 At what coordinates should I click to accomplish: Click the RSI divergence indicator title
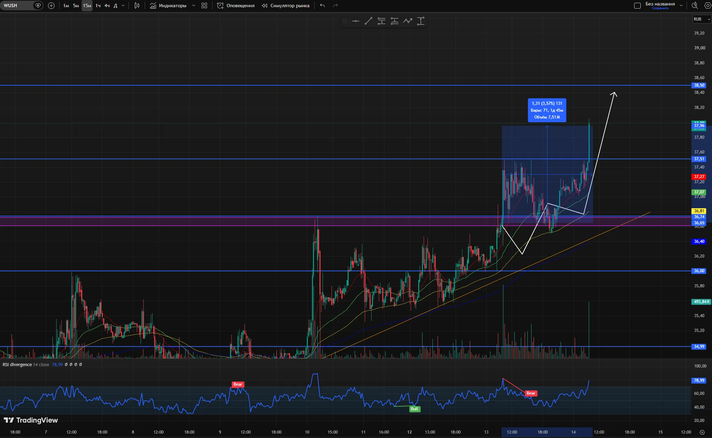point(17,364)
